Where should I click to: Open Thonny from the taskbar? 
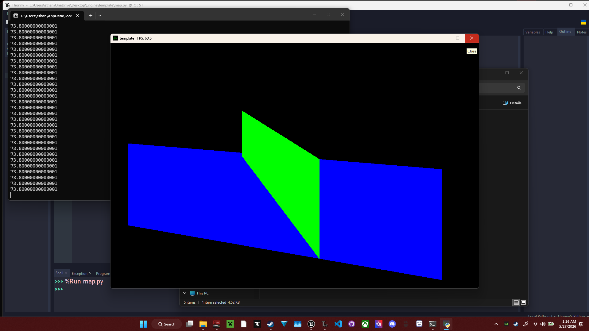coord(325,324)
